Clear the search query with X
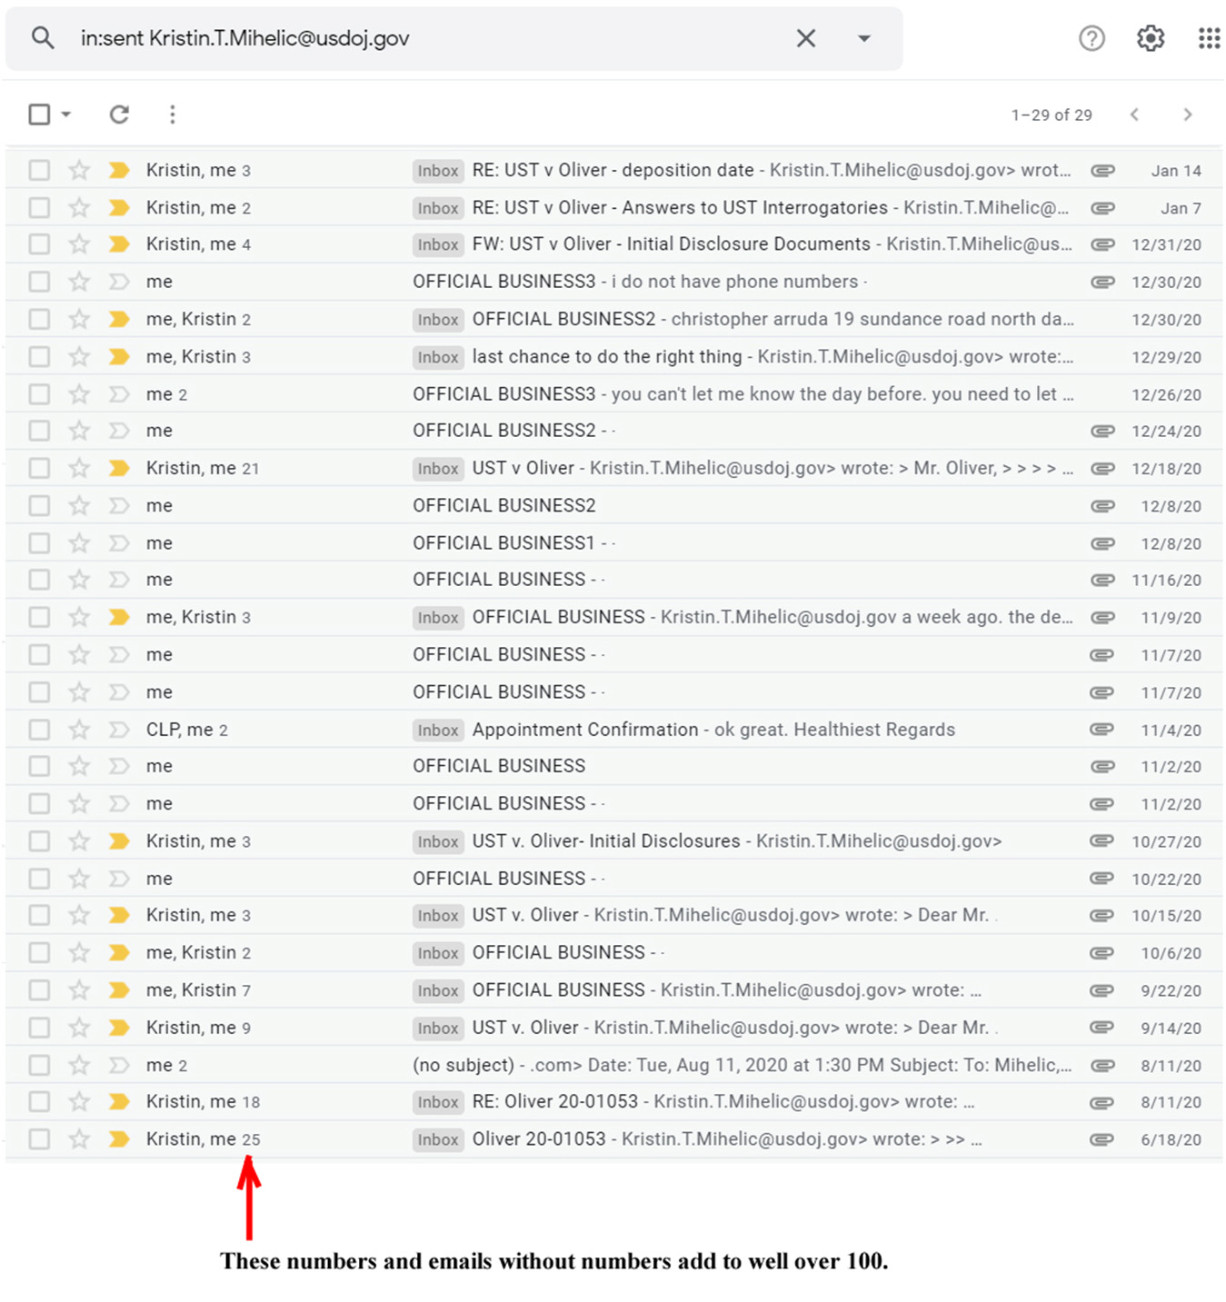The width and height of the screenshot is (1226, 1302). point(805,38)
